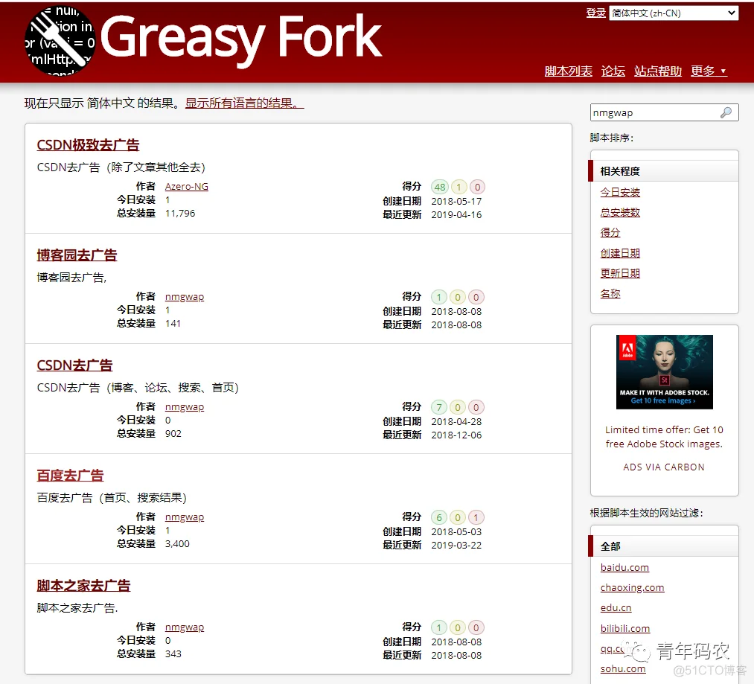
Task: Open author nmgwap under 百度去广告
Action: coord(185,517)
